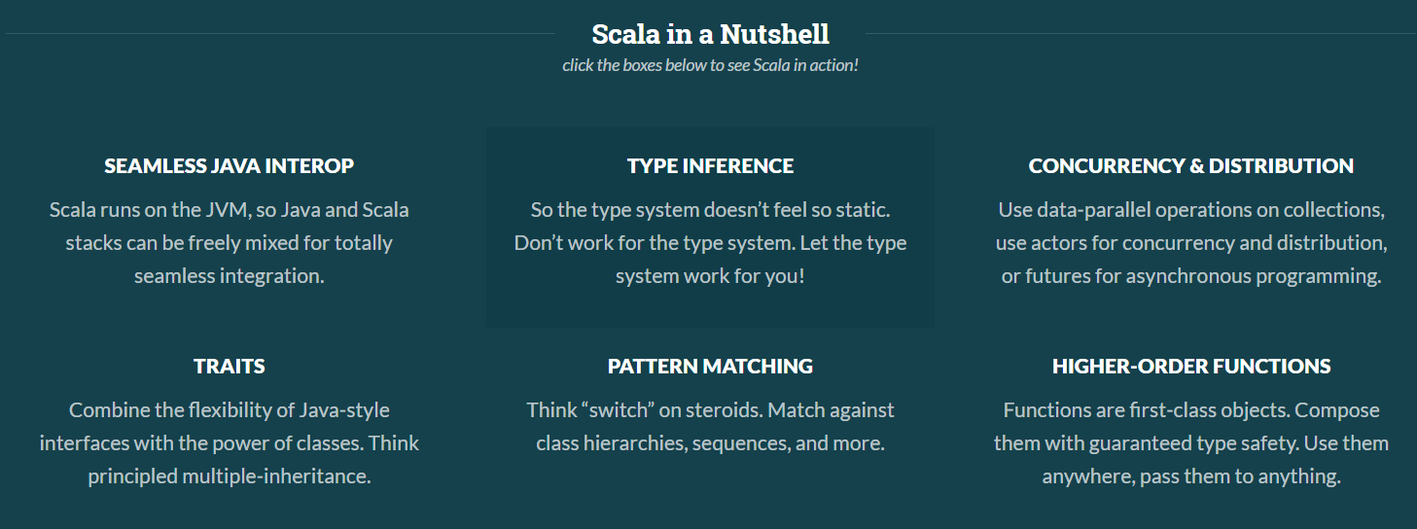Click the 'principled multiple-inheritance' text

229,476
